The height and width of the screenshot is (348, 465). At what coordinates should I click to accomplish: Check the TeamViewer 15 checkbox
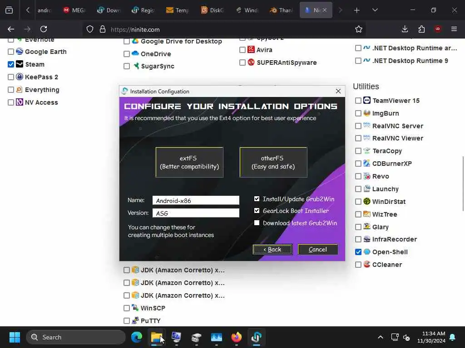tap(358, 101)
